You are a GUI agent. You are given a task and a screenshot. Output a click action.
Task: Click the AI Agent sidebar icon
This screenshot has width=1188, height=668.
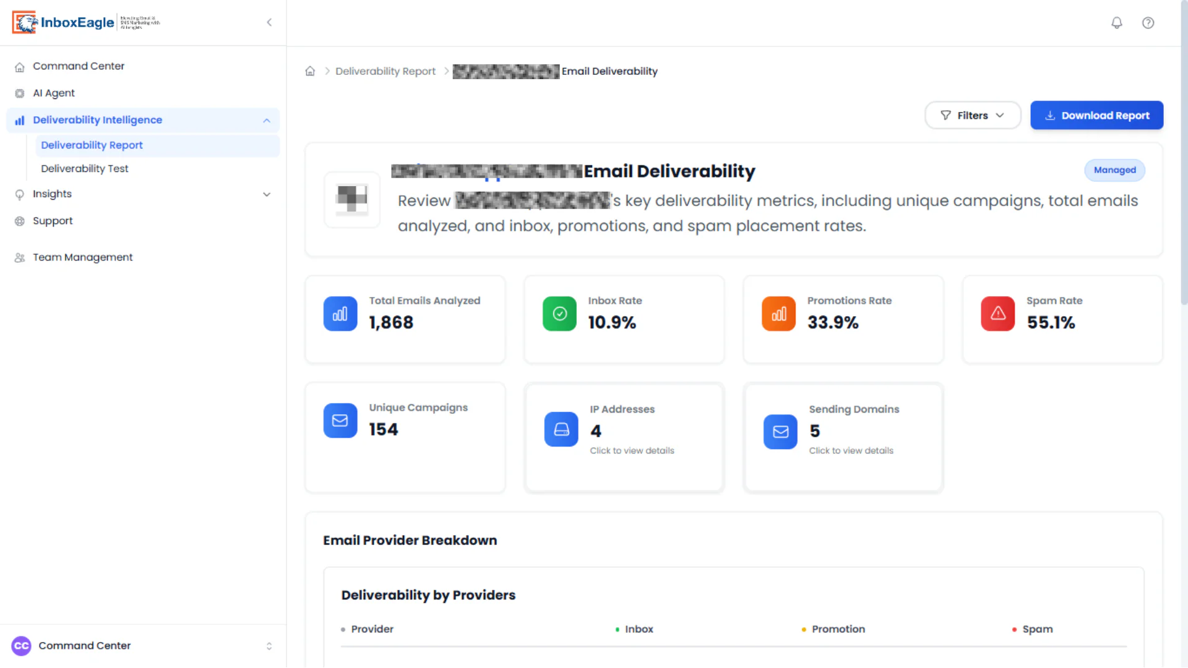[20, 93]
